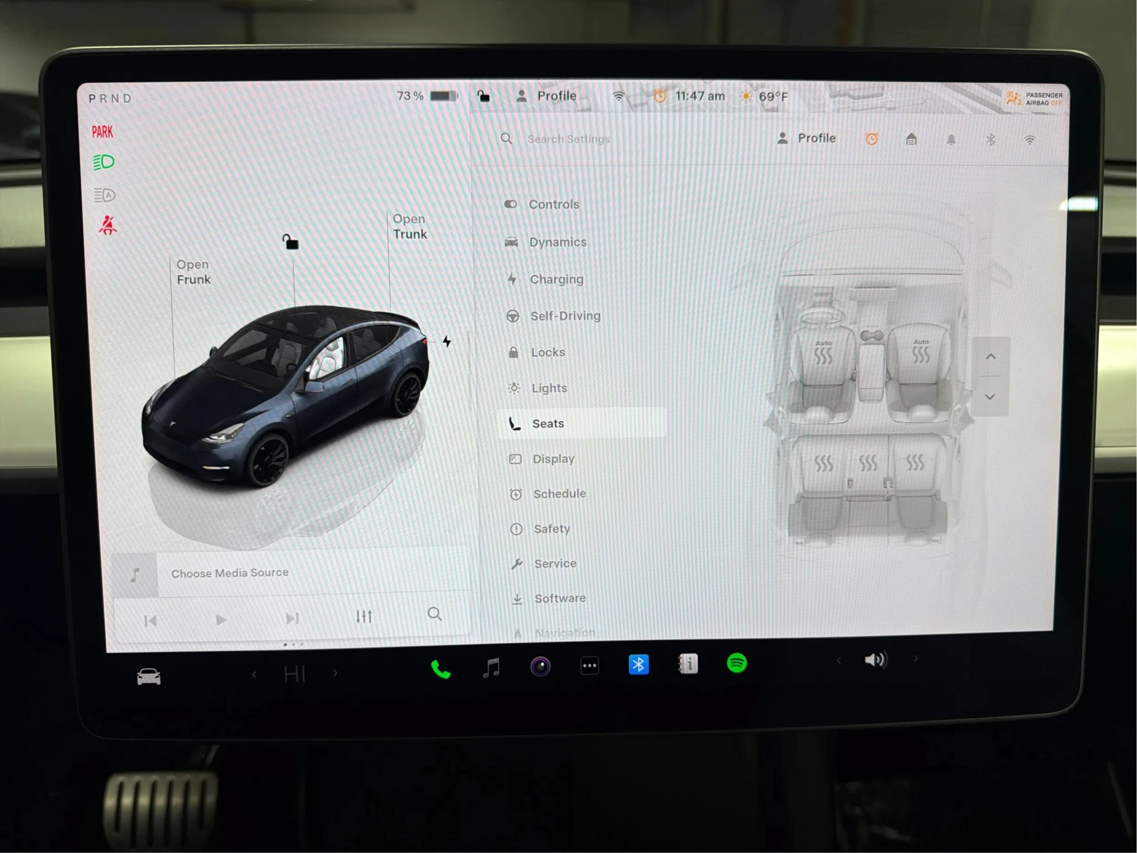The height and width of the screenshot is (853, 1137).
Task: Open the Controls settings menu
Action: tap(541, 204)
